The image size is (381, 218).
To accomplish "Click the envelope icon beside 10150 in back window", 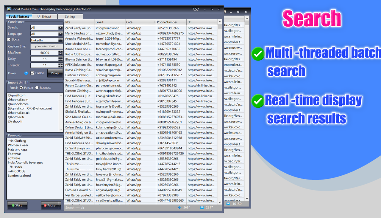I will (x=228, y=204).
